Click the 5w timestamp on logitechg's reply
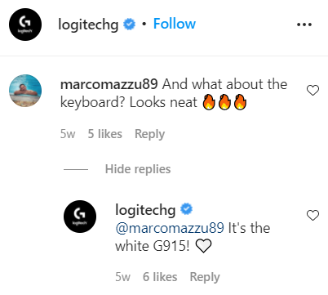 click(x=122, y=277)
